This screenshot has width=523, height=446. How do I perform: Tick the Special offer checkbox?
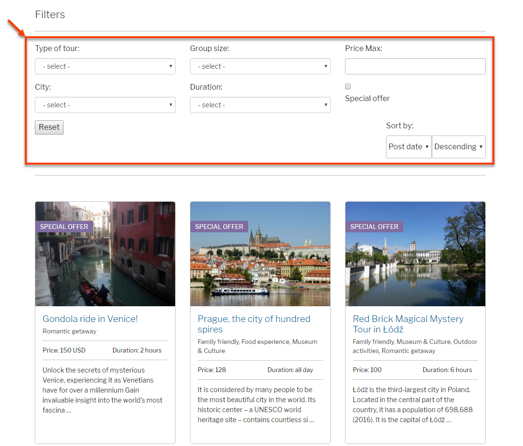pos(348,86)
